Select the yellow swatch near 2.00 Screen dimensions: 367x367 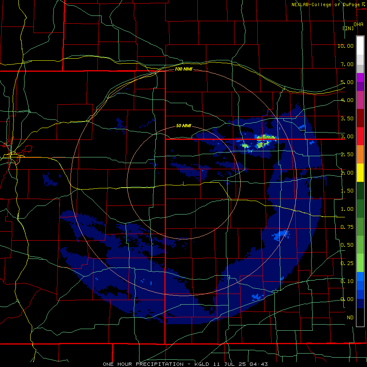[360, 172]
